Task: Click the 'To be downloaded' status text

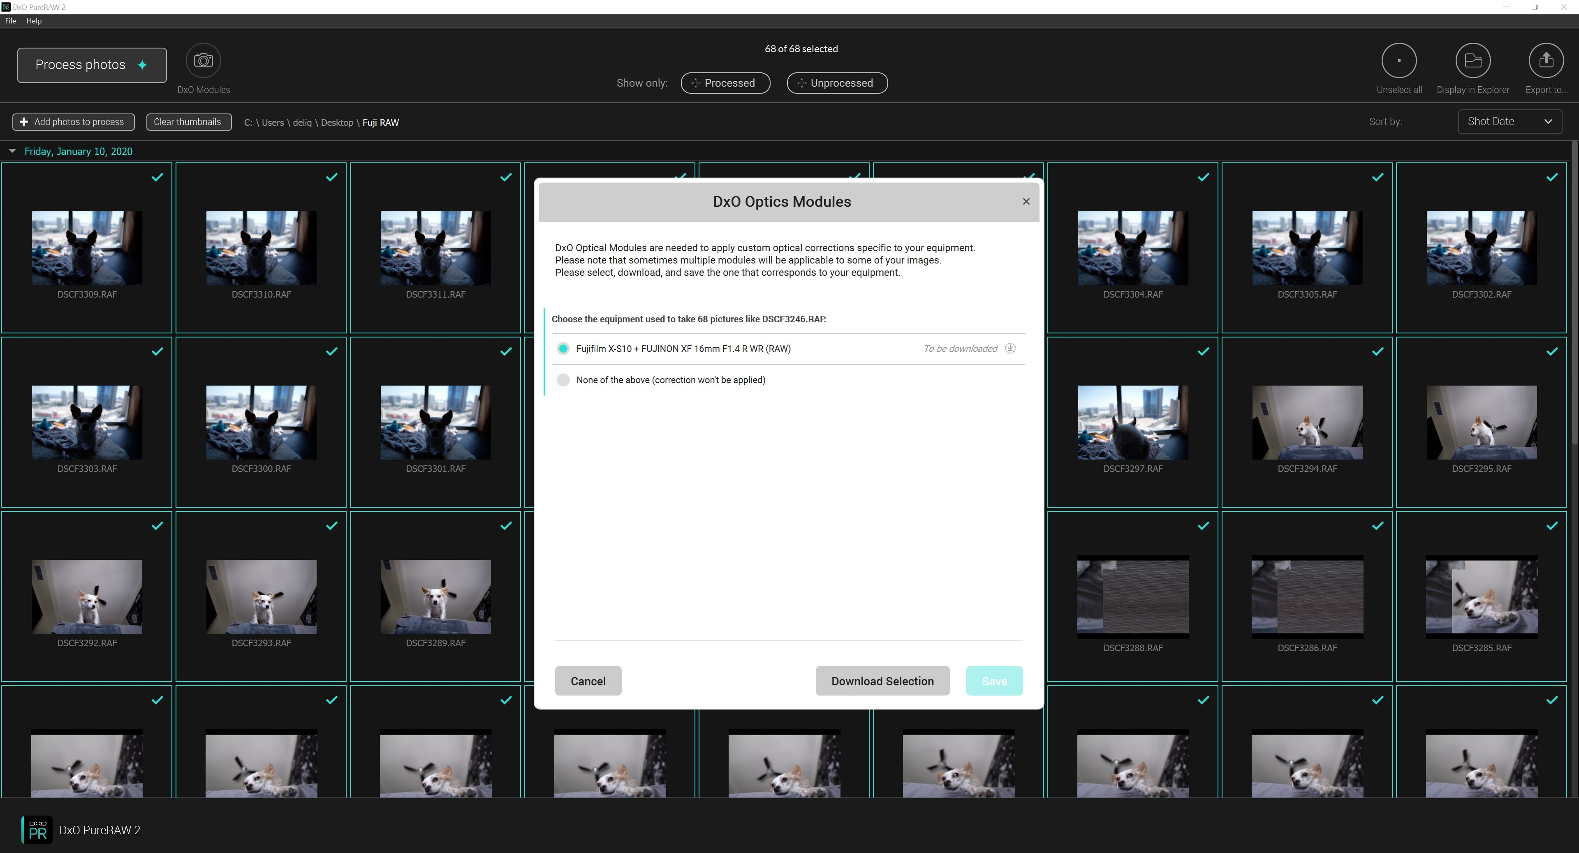Action: [961, 349]
